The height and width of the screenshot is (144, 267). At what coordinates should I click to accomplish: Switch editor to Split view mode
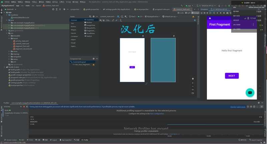click(x=188, y=13)
